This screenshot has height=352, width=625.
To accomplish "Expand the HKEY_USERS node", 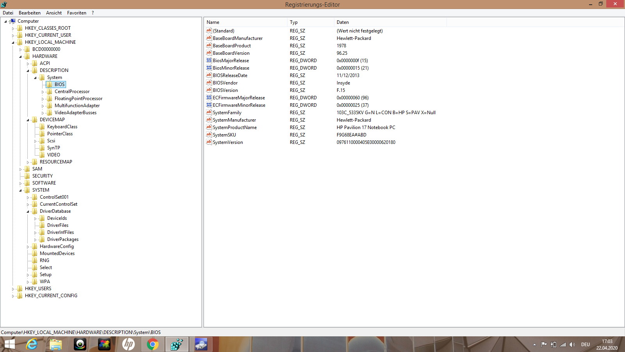I will pyautogui.click(x=13, y=289).
